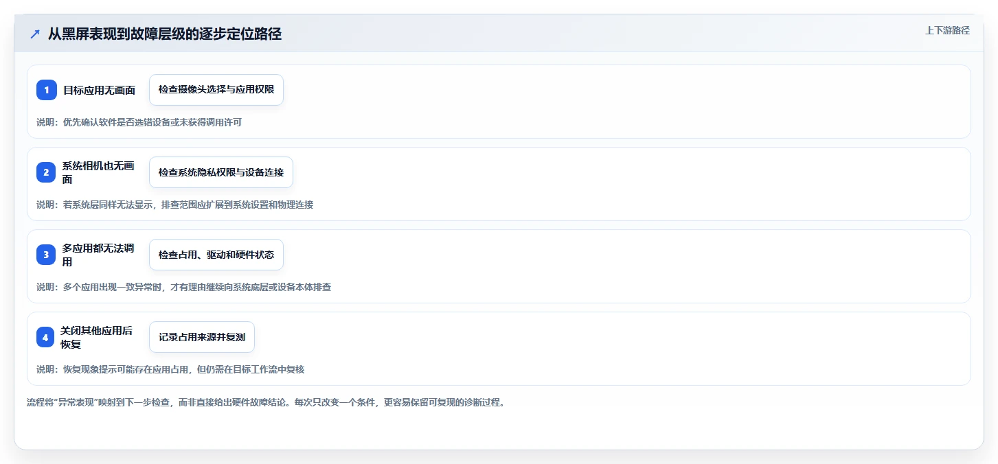Viewport: 998px width, 464px height.
Task: Click 记录占用来源并复测 button
Action: coord(202,337)
